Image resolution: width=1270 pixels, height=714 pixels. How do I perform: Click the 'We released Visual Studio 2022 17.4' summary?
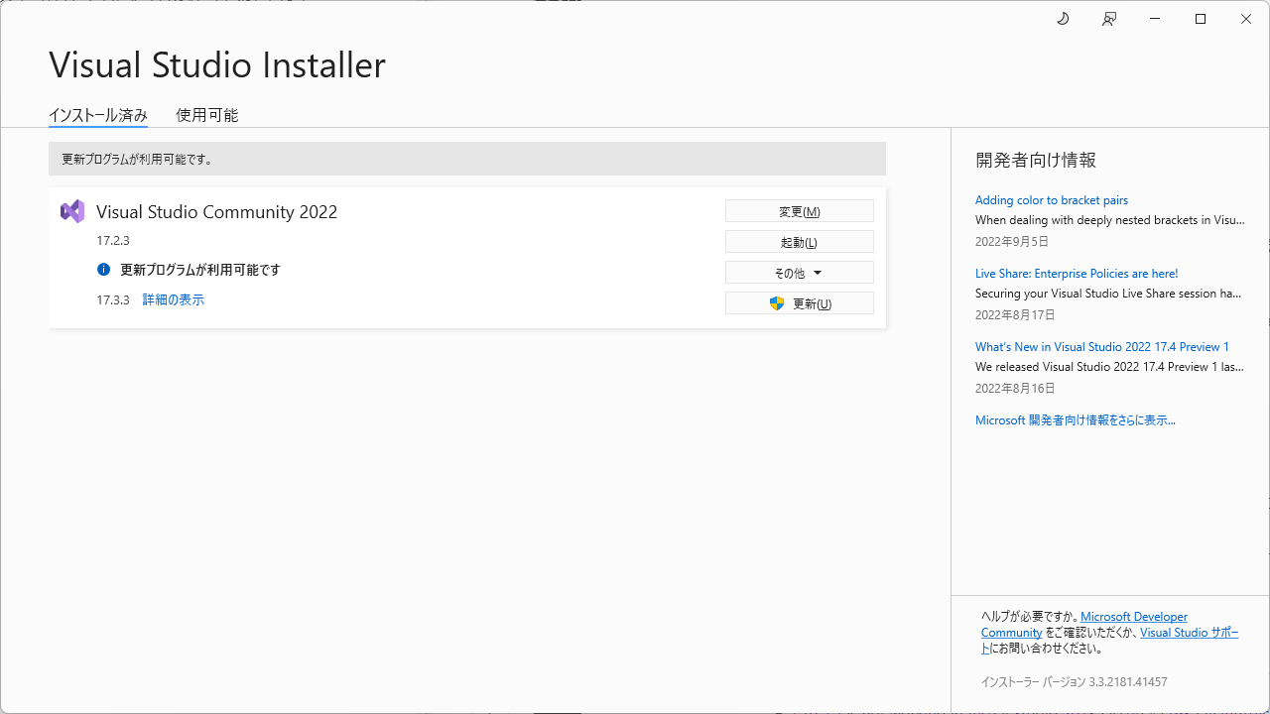[x=1109, y=367]
